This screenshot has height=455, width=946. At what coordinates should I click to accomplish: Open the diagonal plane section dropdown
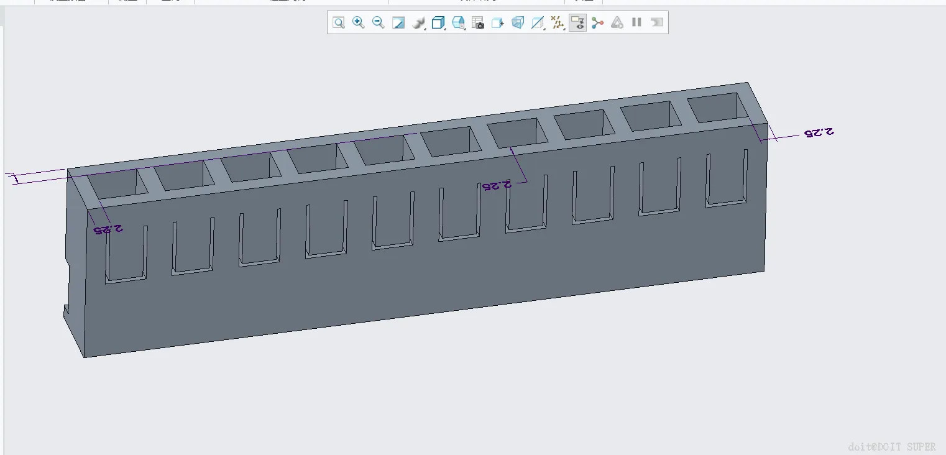(x=538, y=23)
